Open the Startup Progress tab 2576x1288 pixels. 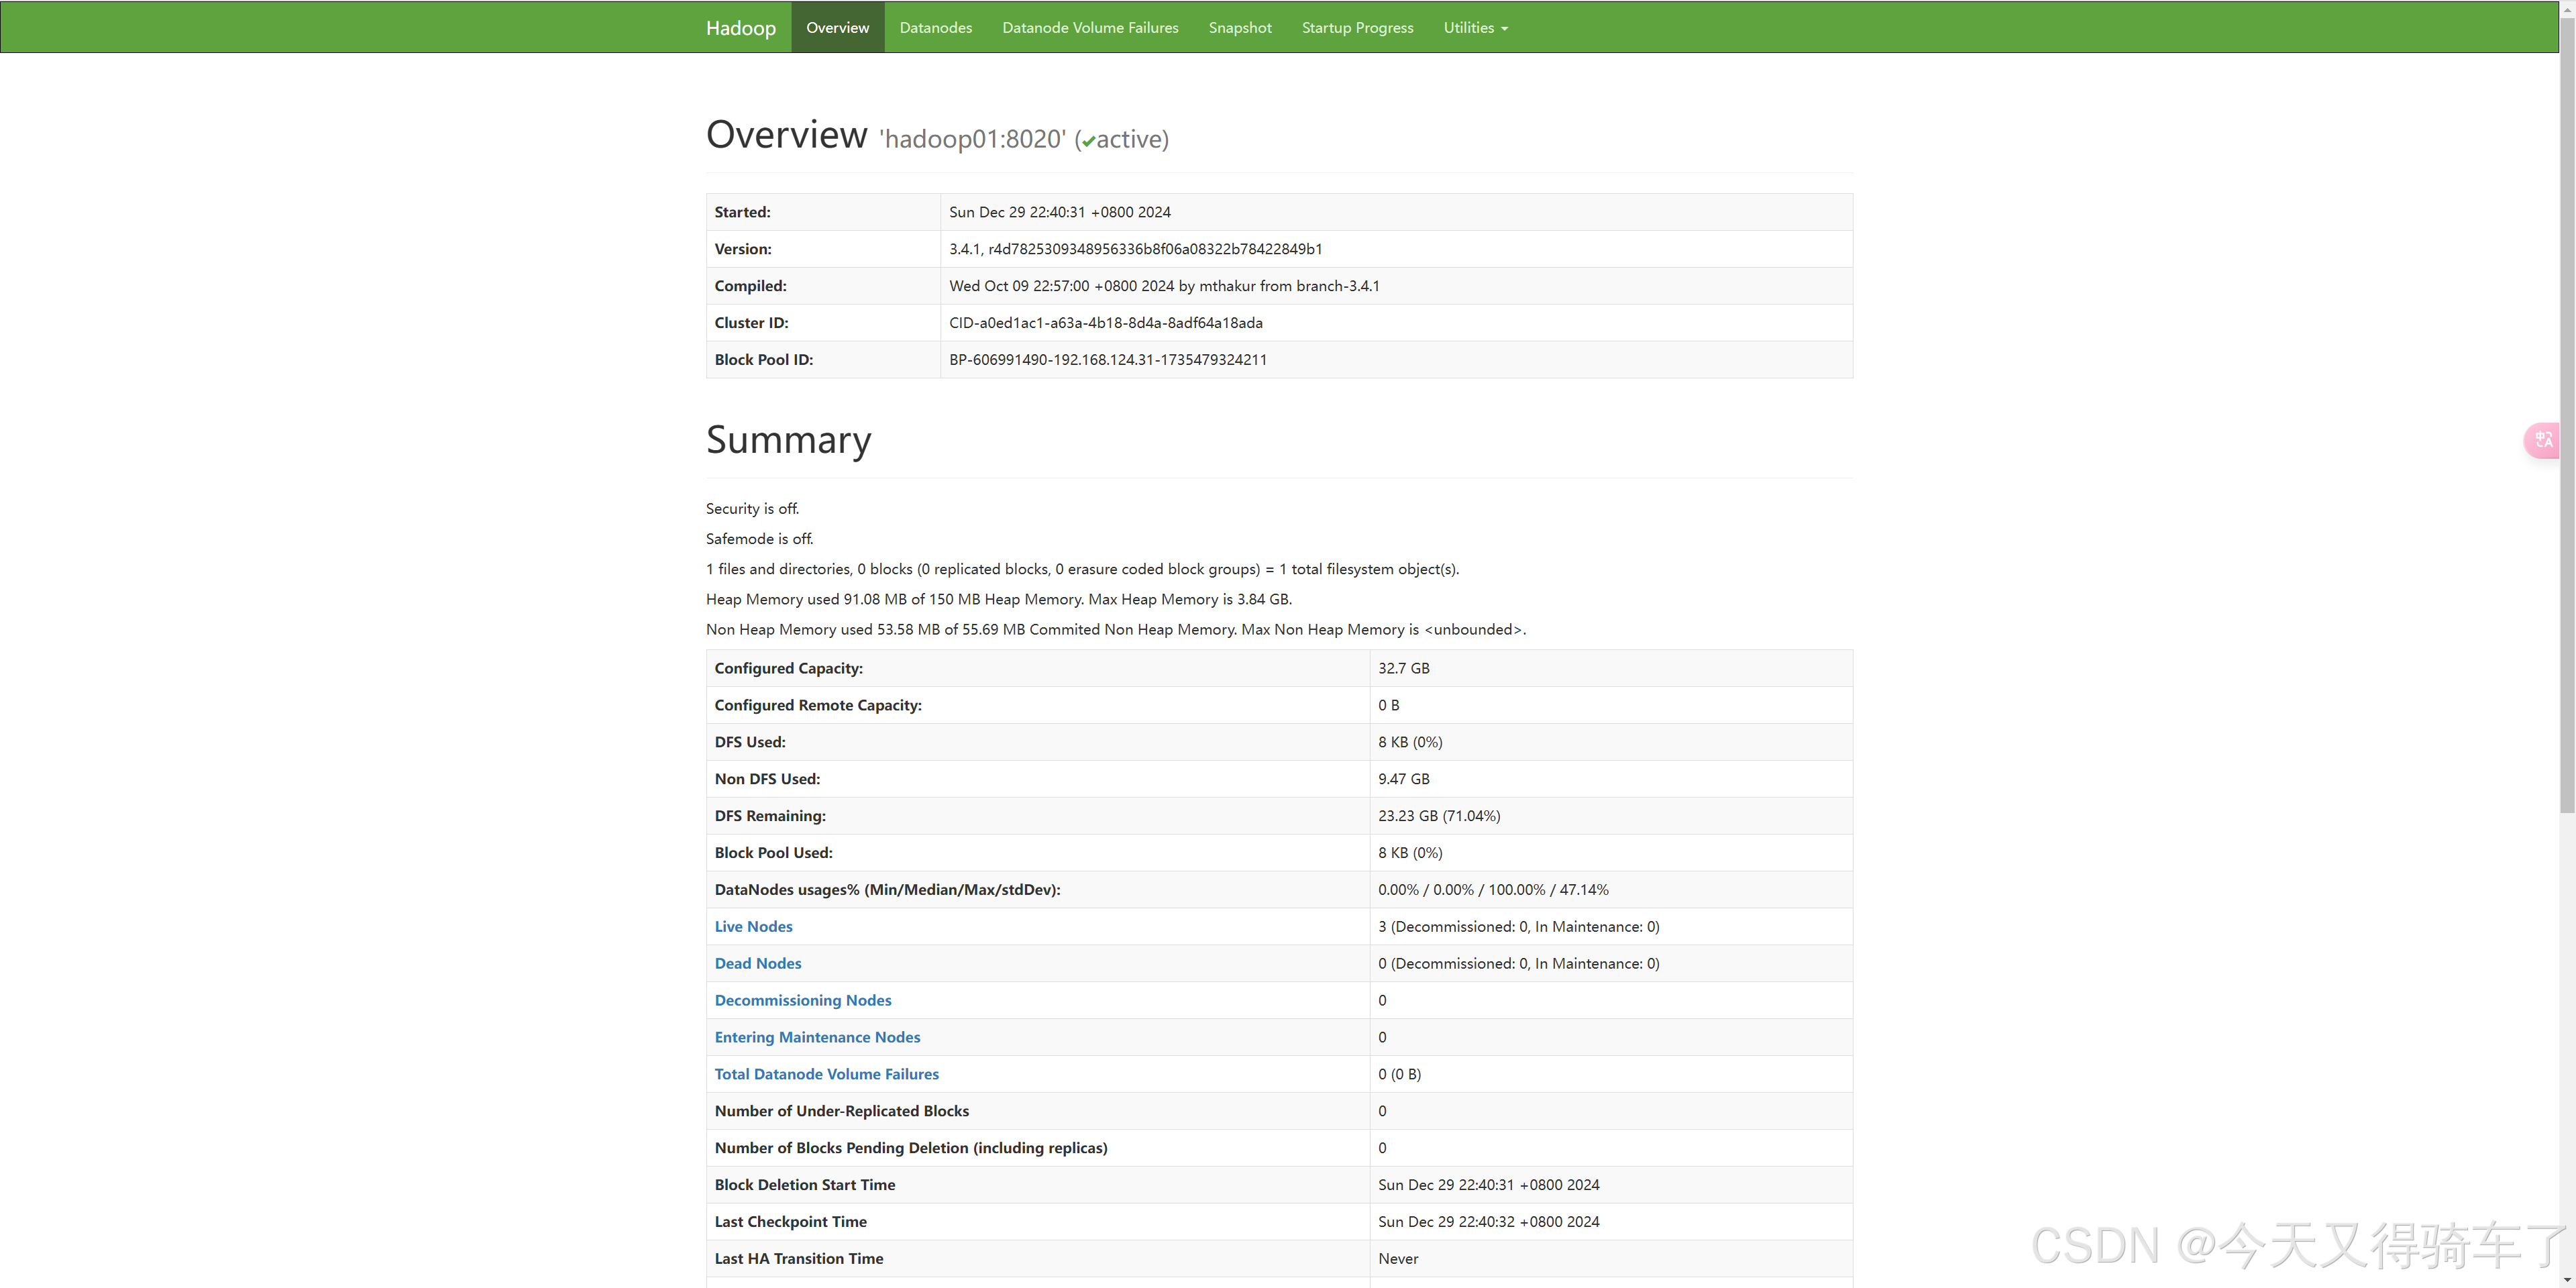1357,28
